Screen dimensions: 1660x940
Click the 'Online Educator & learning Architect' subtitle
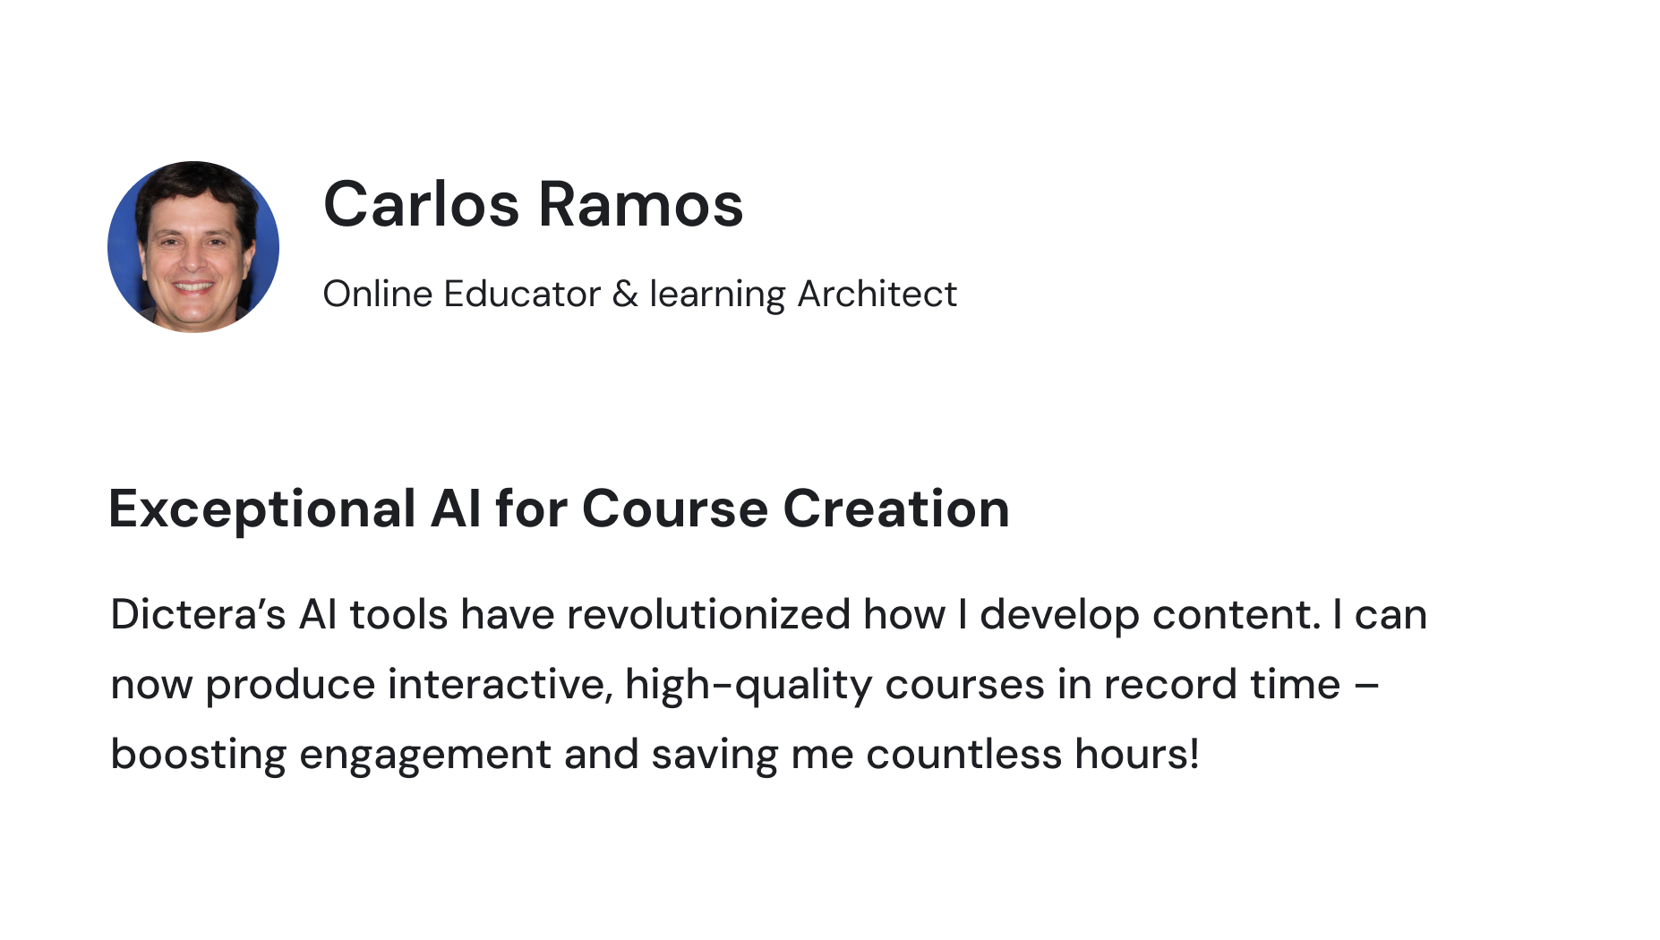pos(639,295)
